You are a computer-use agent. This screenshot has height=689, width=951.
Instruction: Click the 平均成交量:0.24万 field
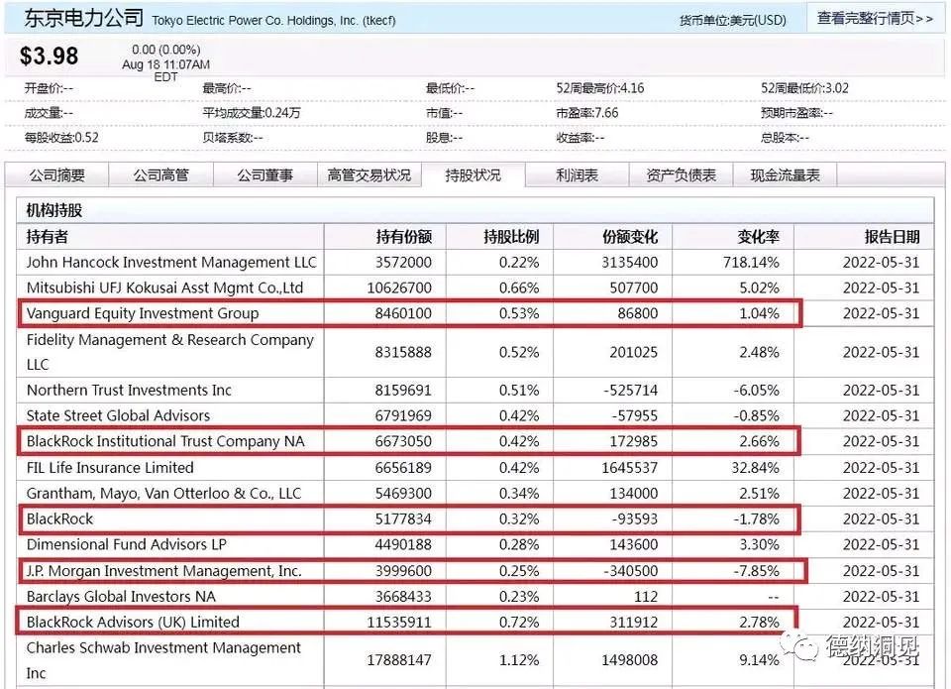click(252, 113)
